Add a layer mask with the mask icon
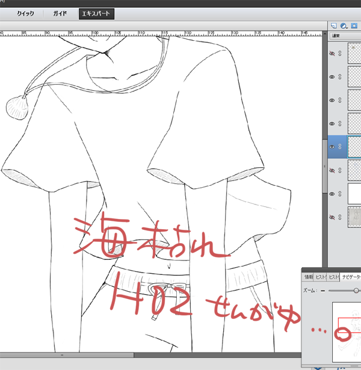The width and height of the screenshot is (361, 370). click(x=354, y=26)
